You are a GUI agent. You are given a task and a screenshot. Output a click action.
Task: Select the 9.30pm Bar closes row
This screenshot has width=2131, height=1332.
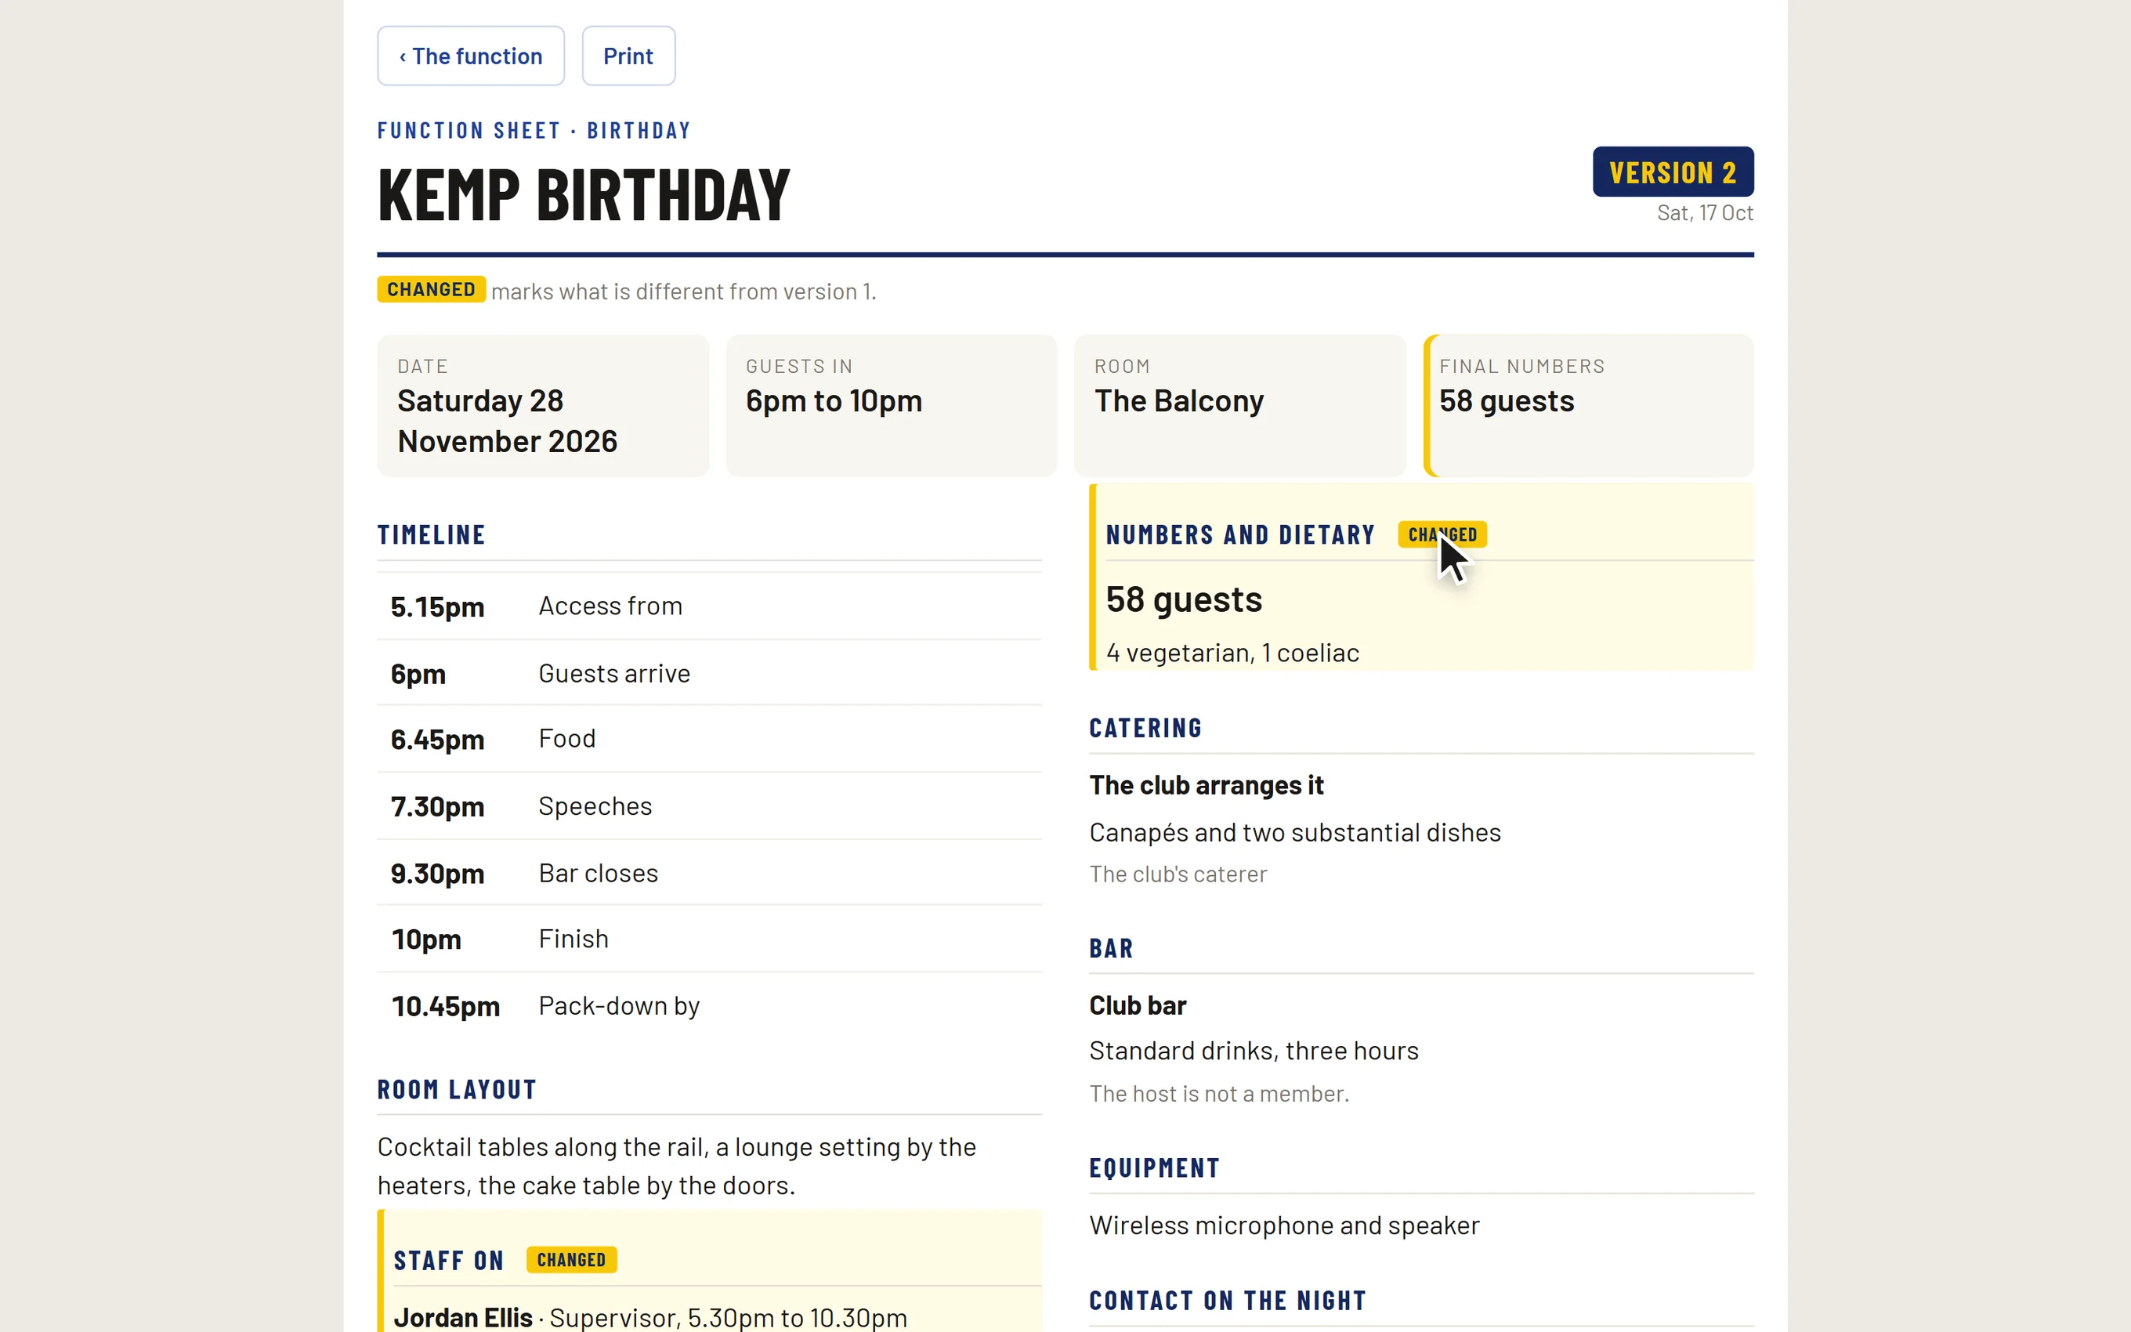709,873
